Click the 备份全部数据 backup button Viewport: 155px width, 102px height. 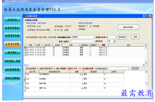point(12,78)
